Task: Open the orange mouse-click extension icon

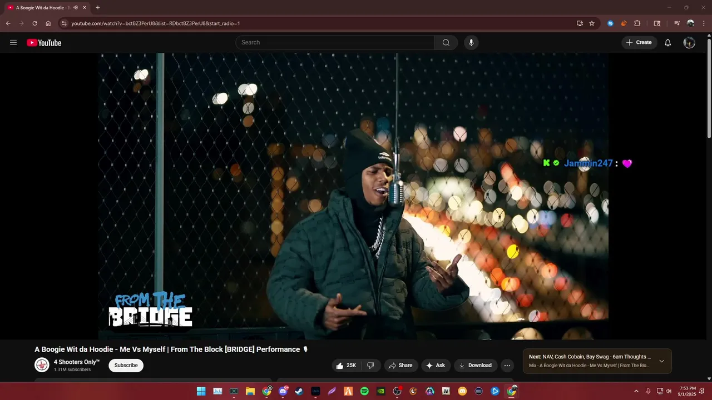Action: point(624,23)
